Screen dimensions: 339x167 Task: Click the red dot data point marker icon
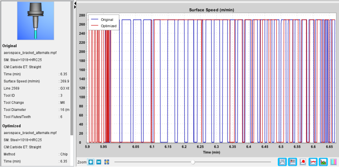[303, 162]
